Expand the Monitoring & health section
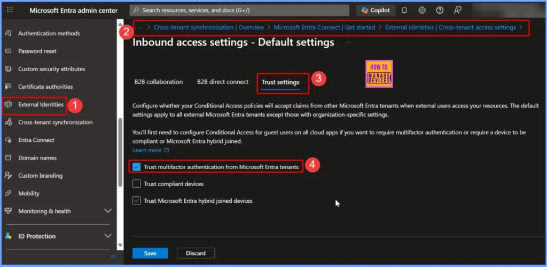The height and width of the screenshot is (267, 547). tap(107, 211)
